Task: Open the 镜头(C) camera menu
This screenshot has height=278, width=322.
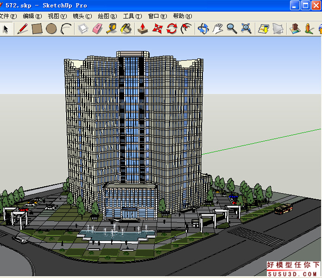Action: tap(82, 16)
